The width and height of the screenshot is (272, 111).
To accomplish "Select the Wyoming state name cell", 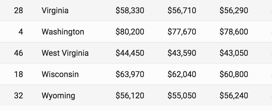I will pyautogui.click(x=58, y=96).
